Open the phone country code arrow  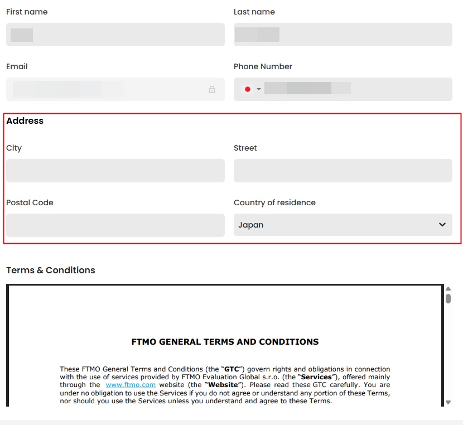259,89
